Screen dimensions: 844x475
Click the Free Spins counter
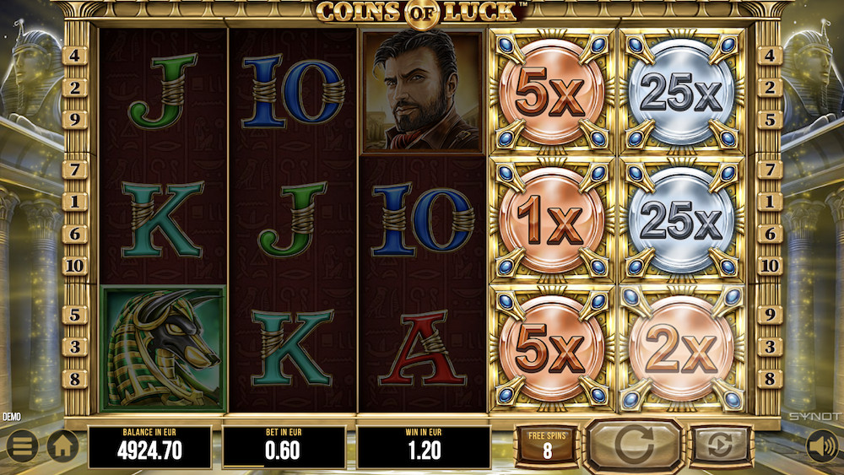point(547,445)
